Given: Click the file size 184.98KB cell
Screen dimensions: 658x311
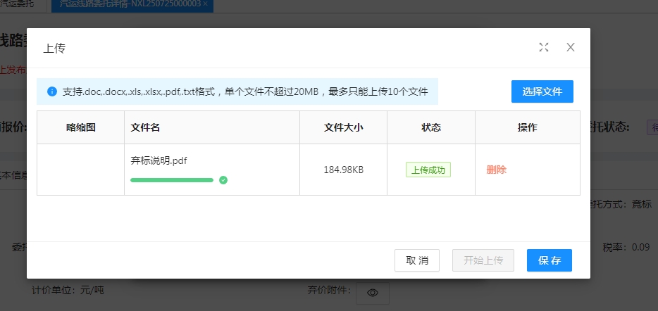Looking at the screenshot, I should point(343,170).
